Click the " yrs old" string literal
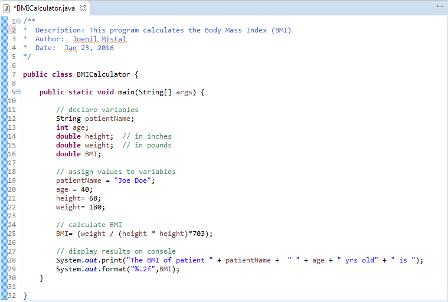 coord(358,260)
